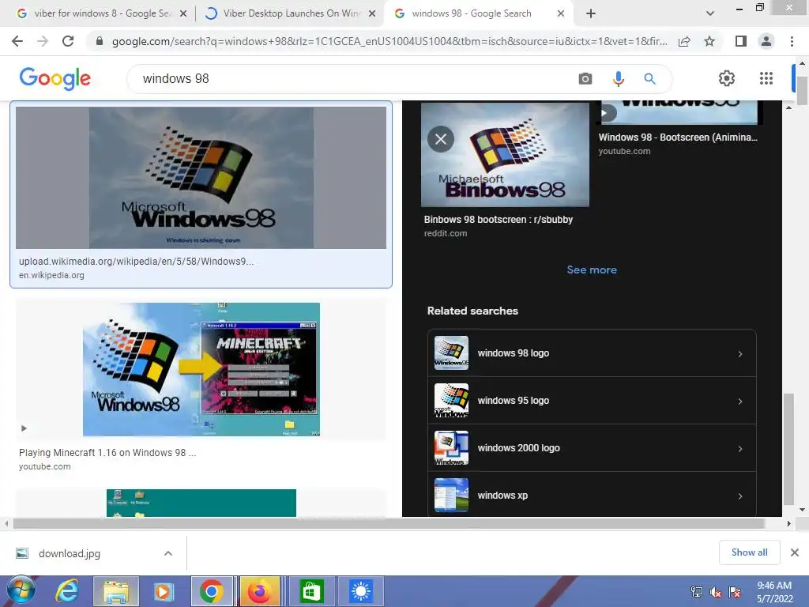Open green store taskbar icon

(x=311, y=591)
